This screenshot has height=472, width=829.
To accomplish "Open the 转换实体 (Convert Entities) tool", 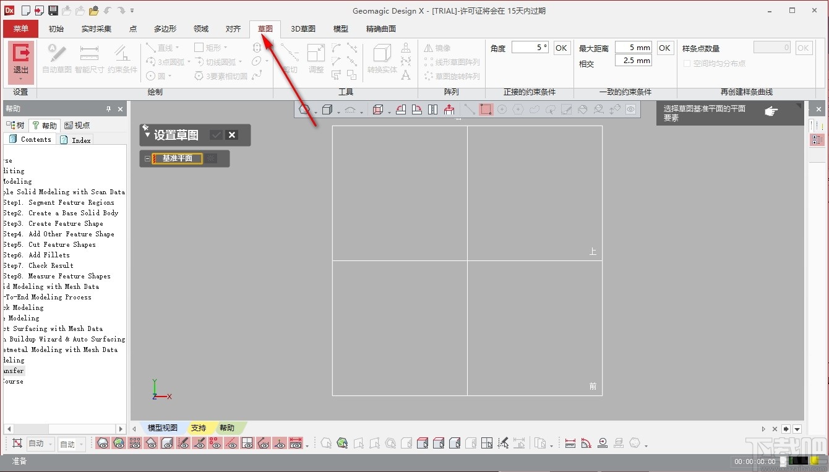I will click(x=381, y=59).
